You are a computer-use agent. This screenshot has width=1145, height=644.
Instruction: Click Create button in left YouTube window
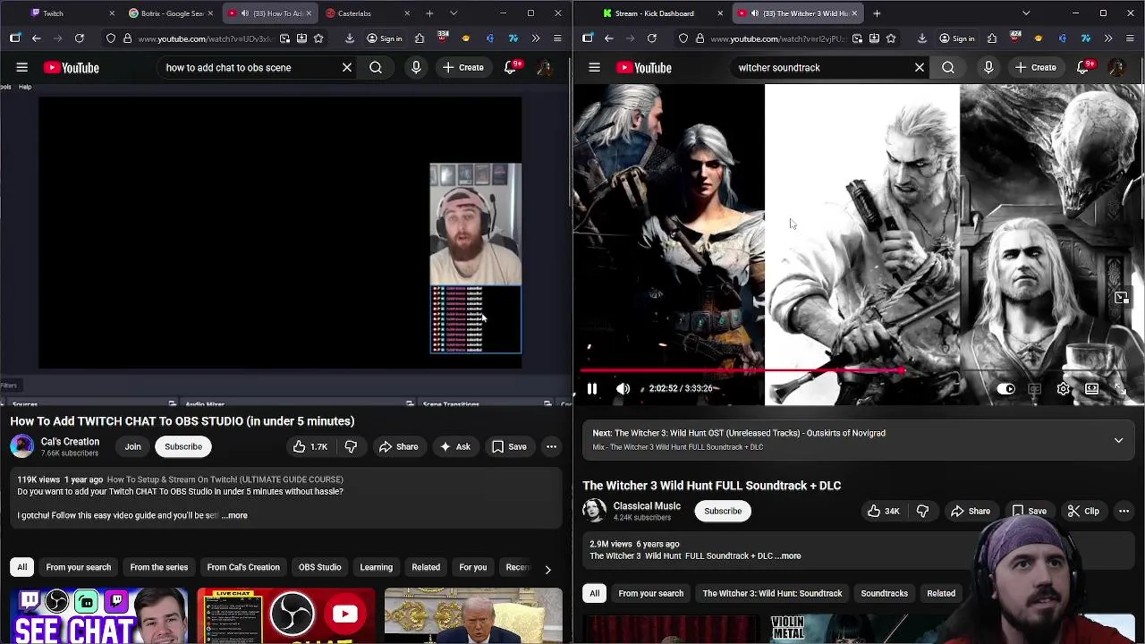tap(462, 67)
